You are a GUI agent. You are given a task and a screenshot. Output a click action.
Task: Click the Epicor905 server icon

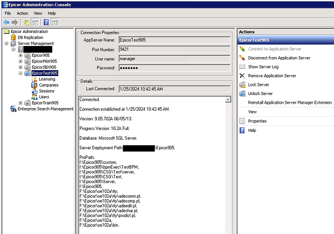tap(27, 55)
